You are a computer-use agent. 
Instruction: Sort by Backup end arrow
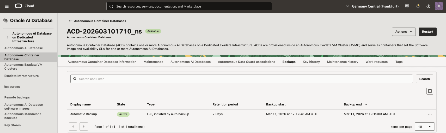(x=366, y=104)
